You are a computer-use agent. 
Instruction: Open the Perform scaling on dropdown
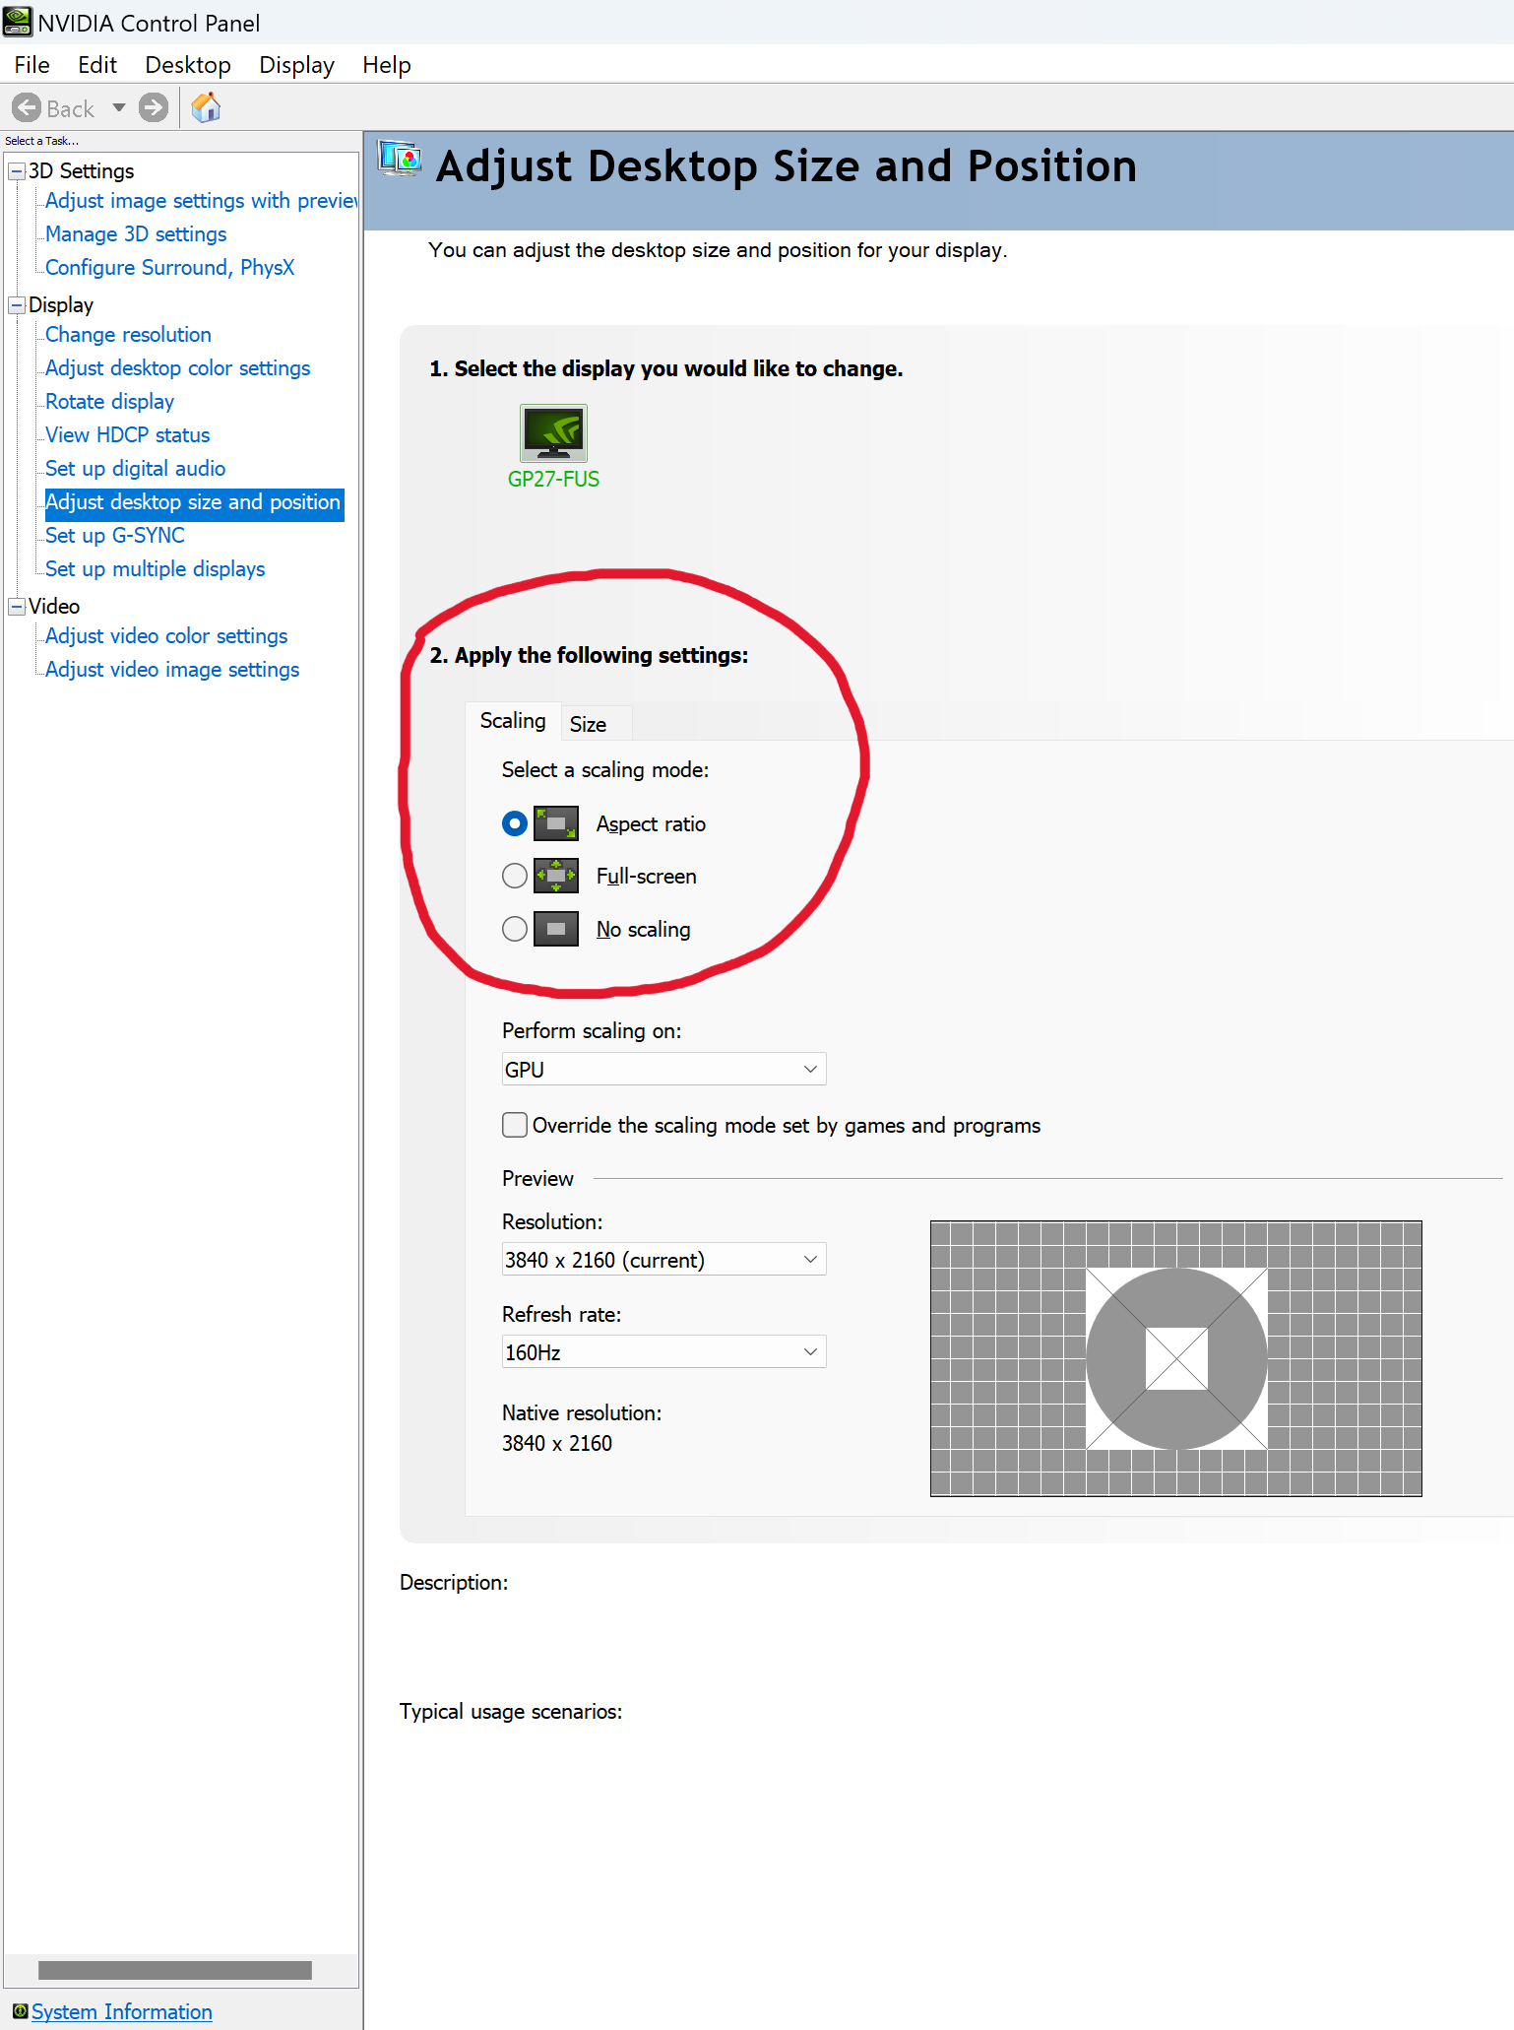pyautogui.click(x=663, y=1069)
